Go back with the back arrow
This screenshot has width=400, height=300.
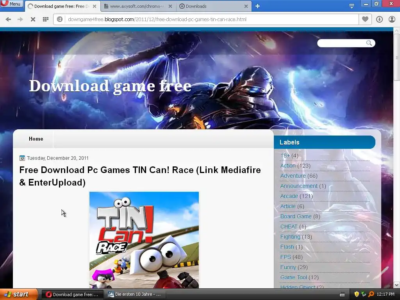[x=8, y=20]
